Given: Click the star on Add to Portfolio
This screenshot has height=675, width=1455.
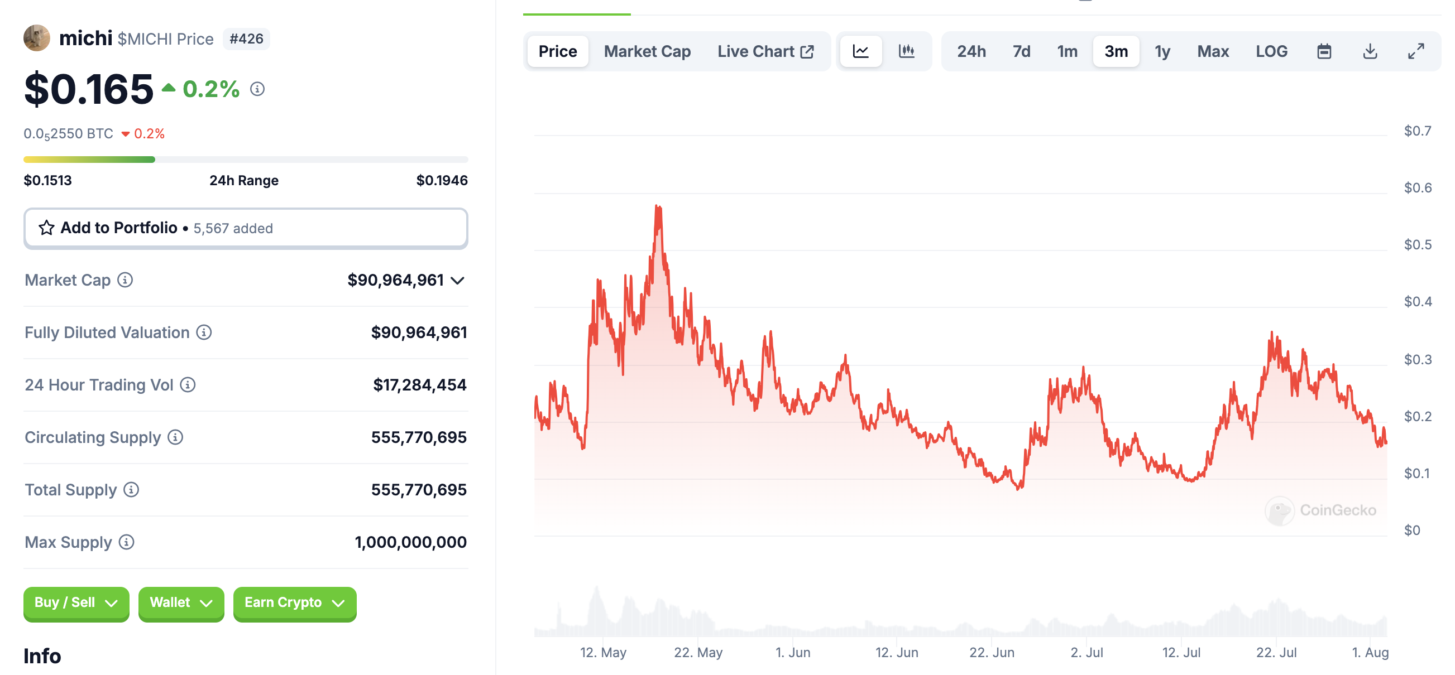Looking at the screenshot, I should click(48, 228).
